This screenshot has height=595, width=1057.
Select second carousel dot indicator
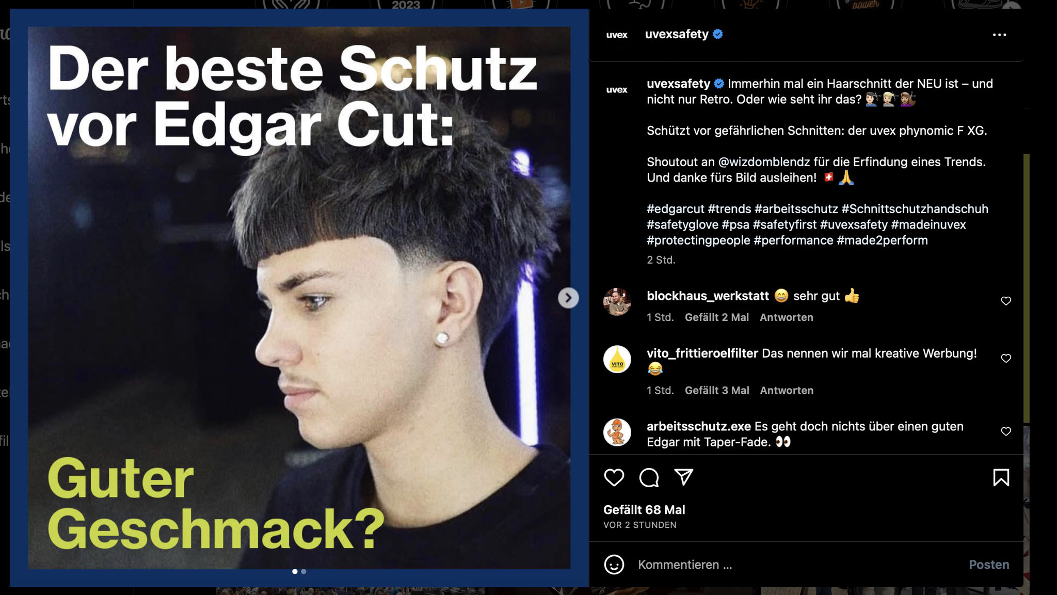(303, 571)
